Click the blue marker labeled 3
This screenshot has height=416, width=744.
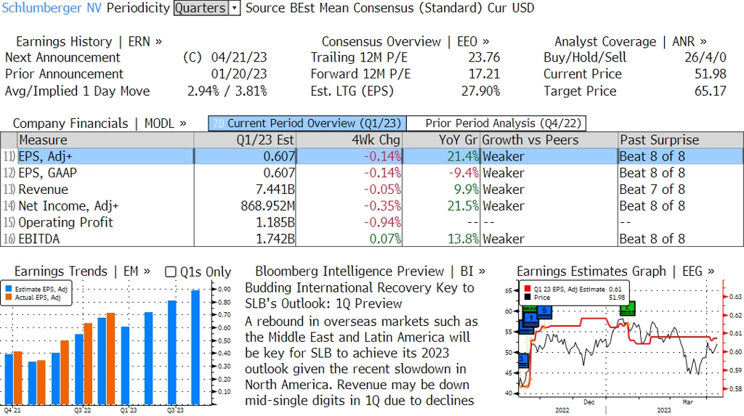[x=522, y=359]
